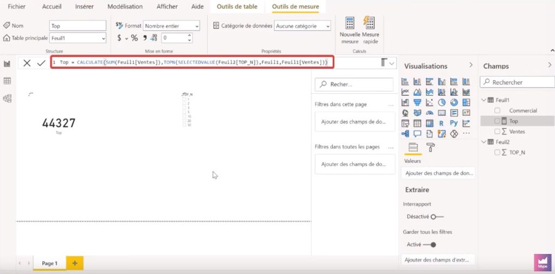Image resolution: width=555 pixels, height=274 pixels.
Task: Switch to the Outils de table tab
Action: pyautogui.click(x=237, y=6)
